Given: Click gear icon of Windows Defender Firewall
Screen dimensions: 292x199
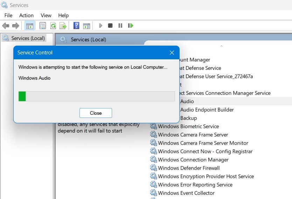Looking at the screenshot, I should coord(153,168).
